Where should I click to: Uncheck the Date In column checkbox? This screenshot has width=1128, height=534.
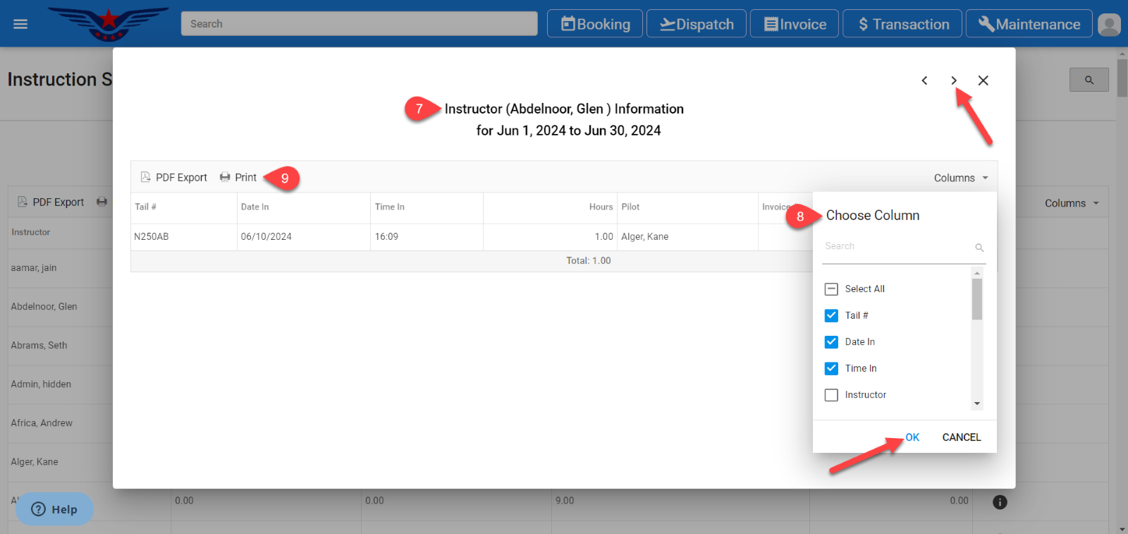832,342
